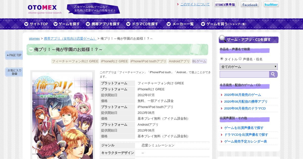Open 2020年08月発売のゲーム link
This screenshot has height=159, width=303.
(x=243, y=95)
